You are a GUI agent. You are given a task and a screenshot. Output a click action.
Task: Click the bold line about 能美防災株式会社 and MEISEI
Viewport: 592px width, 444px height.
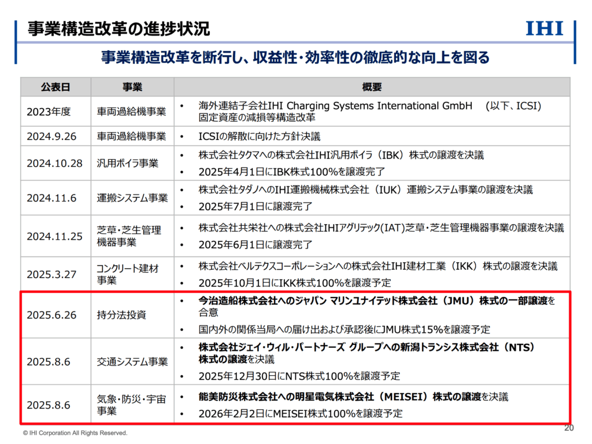pos(353,397)
